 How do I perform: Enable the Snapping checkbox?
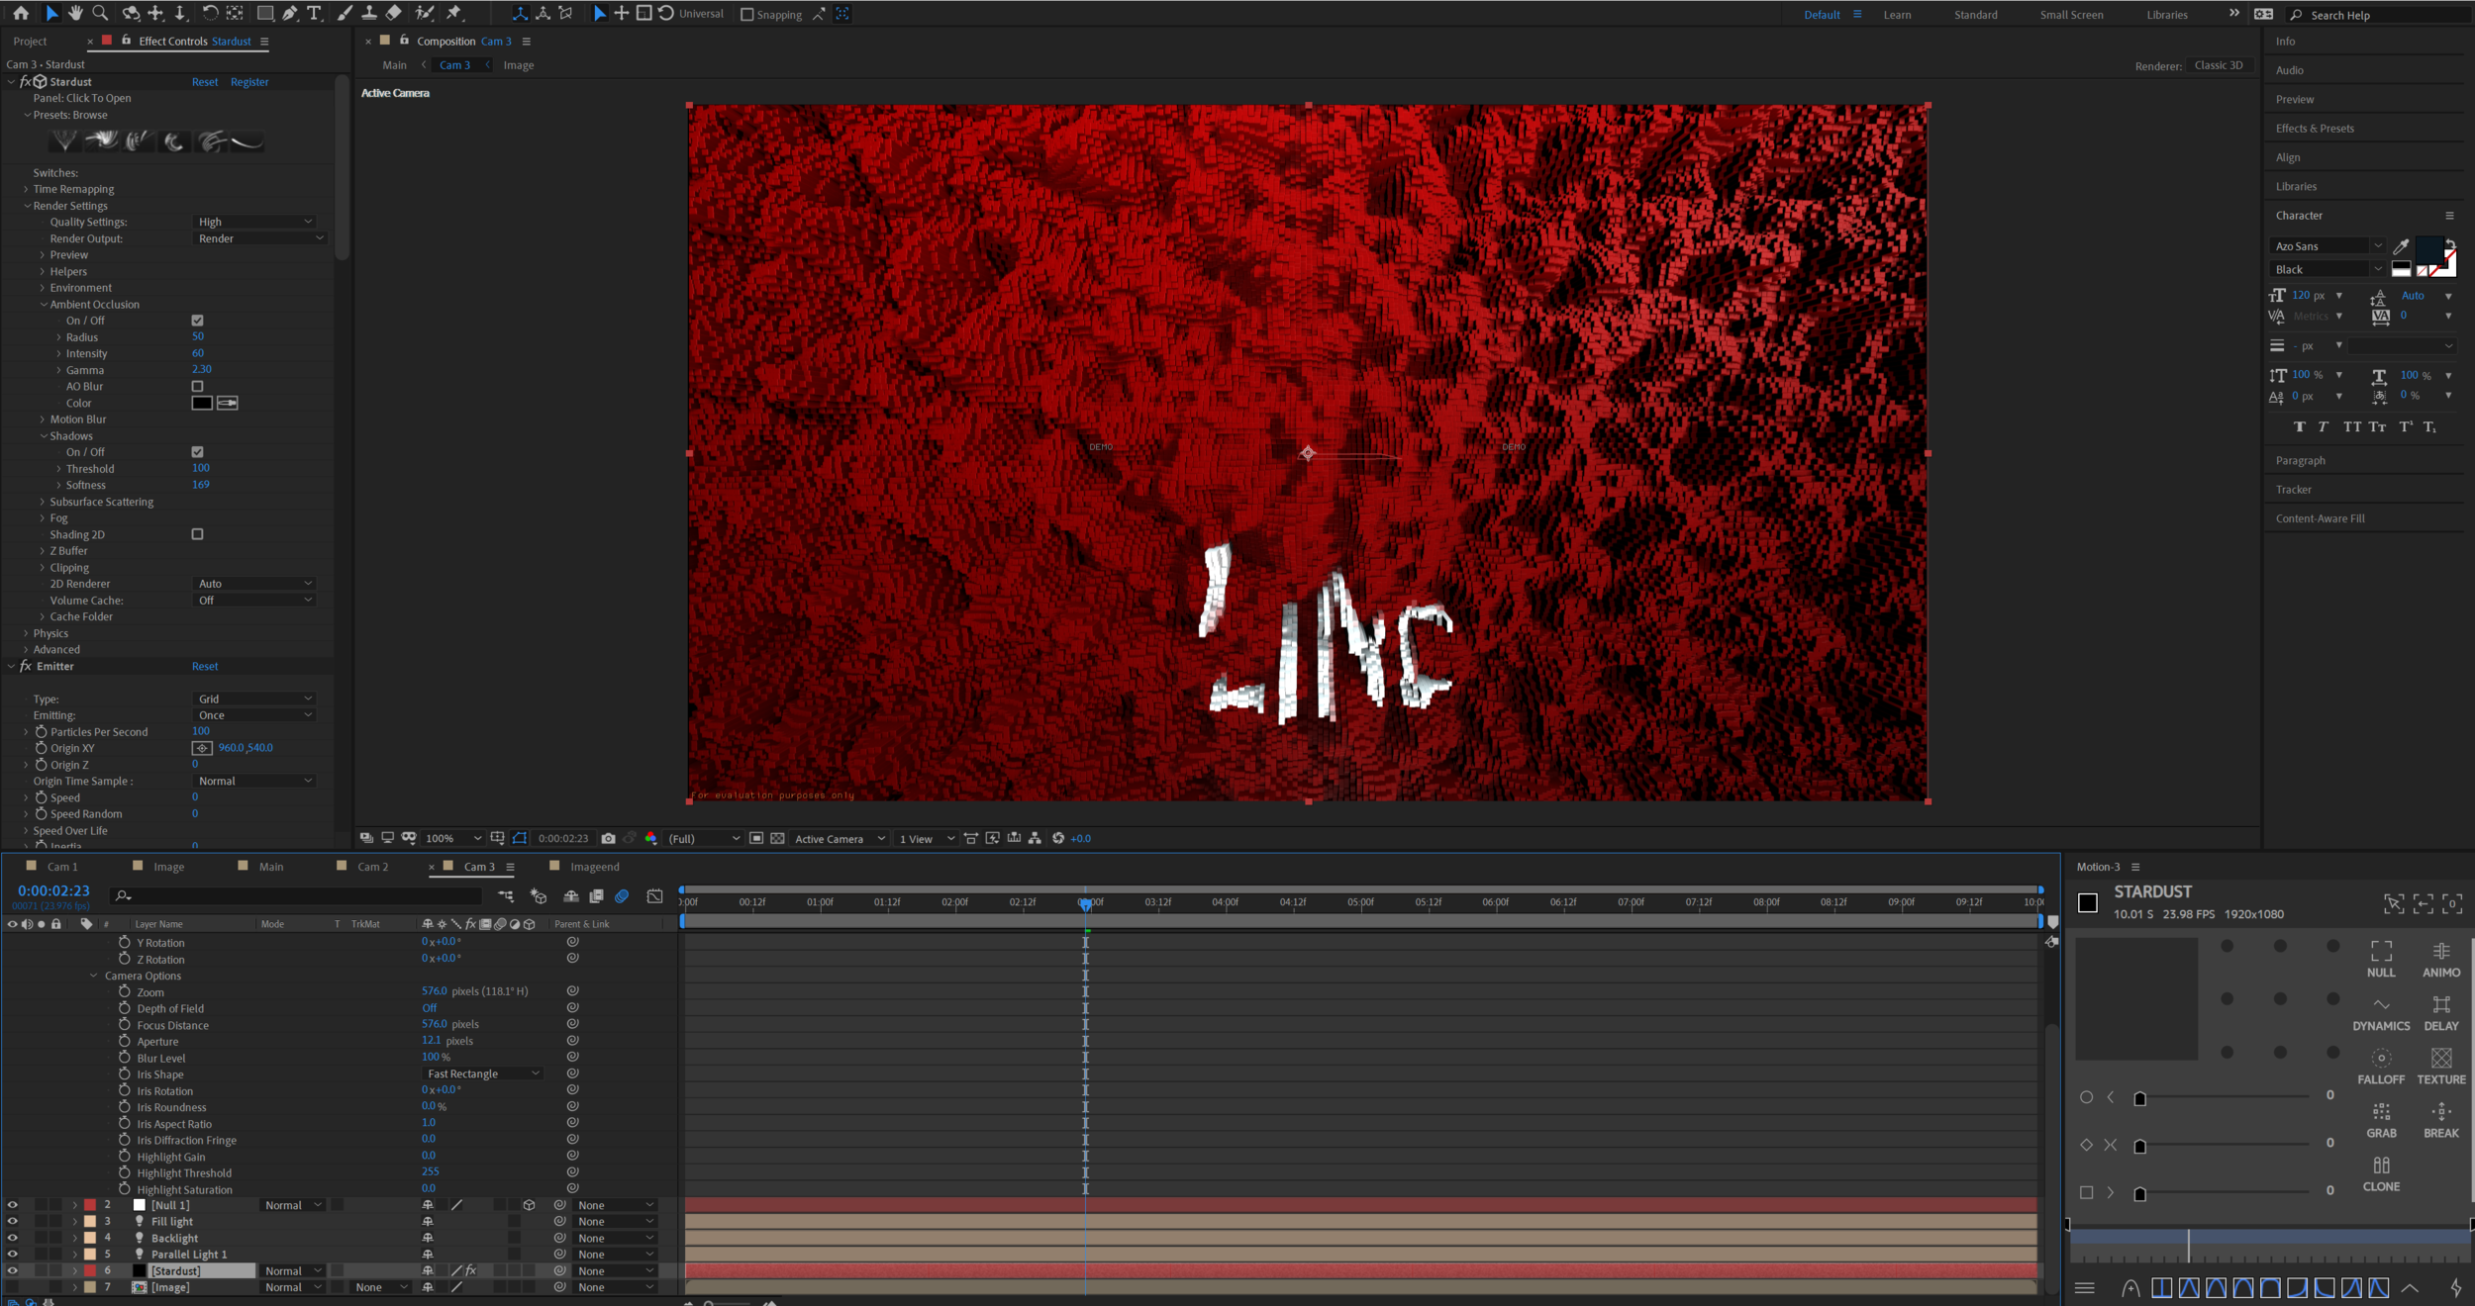(747, 14)
